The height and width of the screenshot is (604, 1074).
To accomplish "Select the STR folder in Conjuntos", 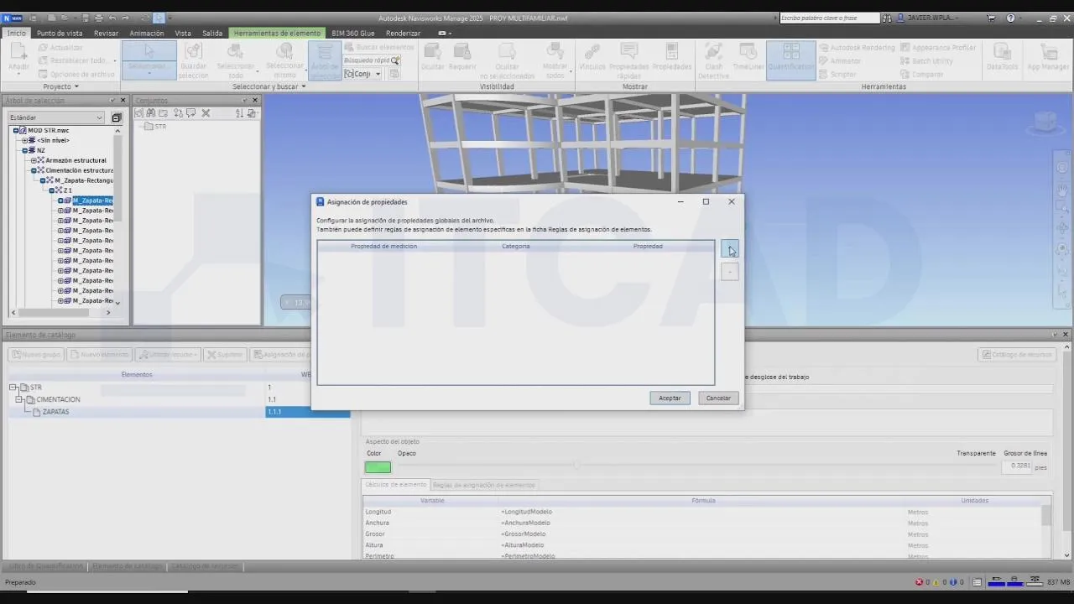I will 155,127.
